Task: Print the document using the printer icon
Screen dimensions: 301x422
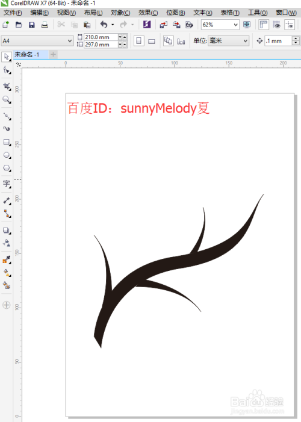Action: point(45,25)
